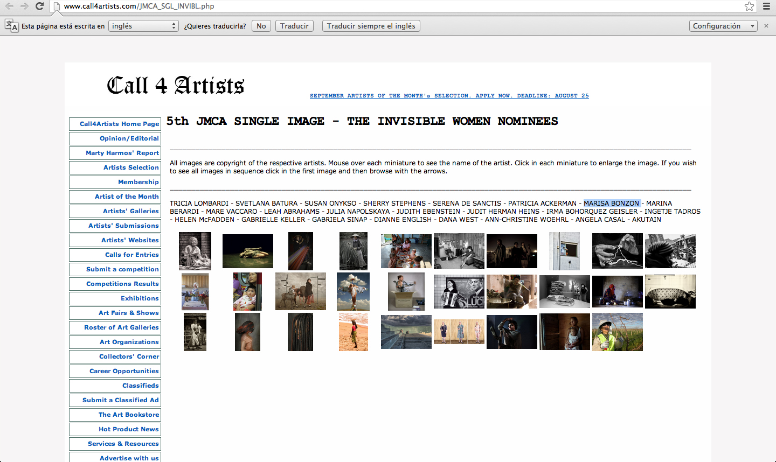This screenshot has height=462, width=776.
Task: Open the inglés language dropdown
Action: point(143,26)
